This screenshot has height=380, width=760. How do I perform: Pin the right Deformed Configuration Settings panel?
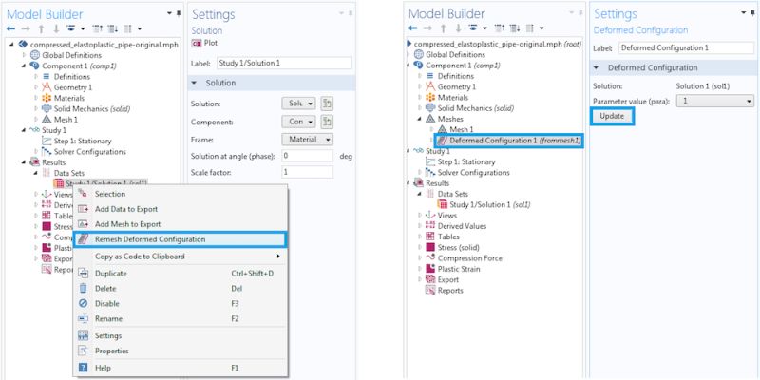752,13
